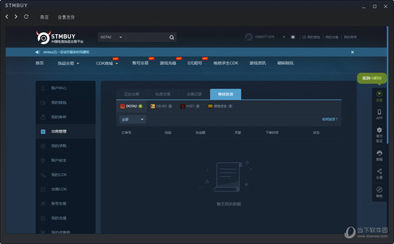Open 我的钱包 link in the header
This screenshot has height=244, width=394.
[311, 37]
